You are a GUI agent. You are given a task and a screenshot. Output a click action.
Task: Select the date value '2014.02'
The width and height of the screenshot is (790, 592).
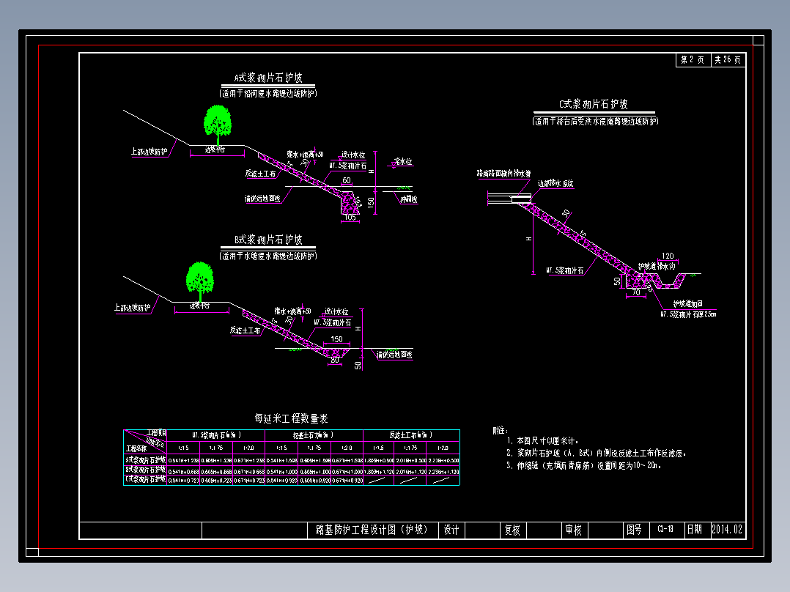click(x=727, y=530)
